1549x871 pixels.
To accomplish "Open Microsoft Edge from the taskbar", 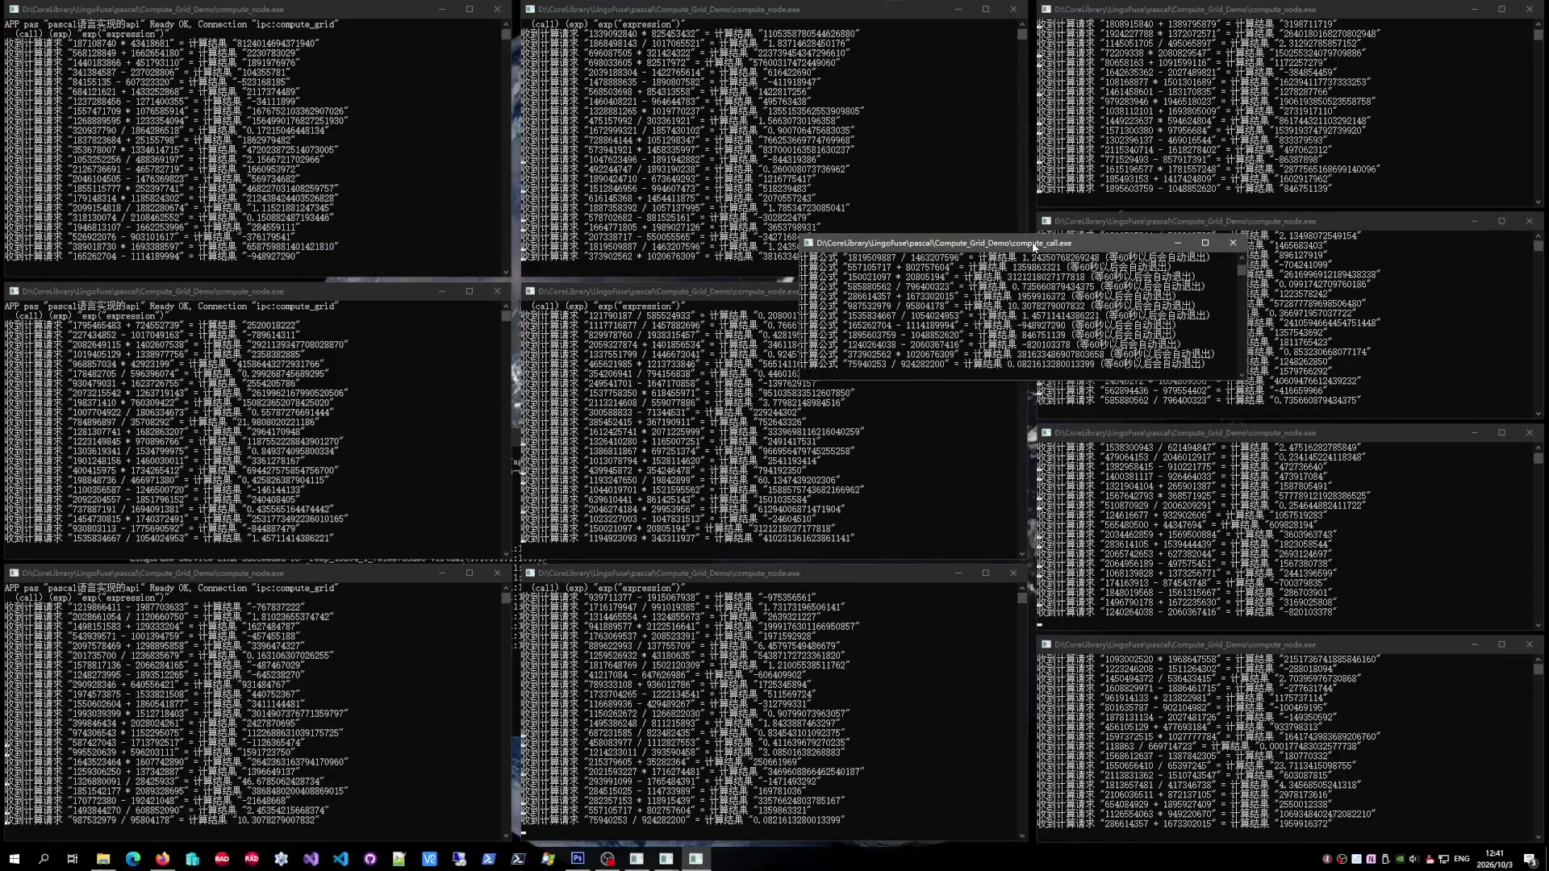I will click(x=133, y=859).
